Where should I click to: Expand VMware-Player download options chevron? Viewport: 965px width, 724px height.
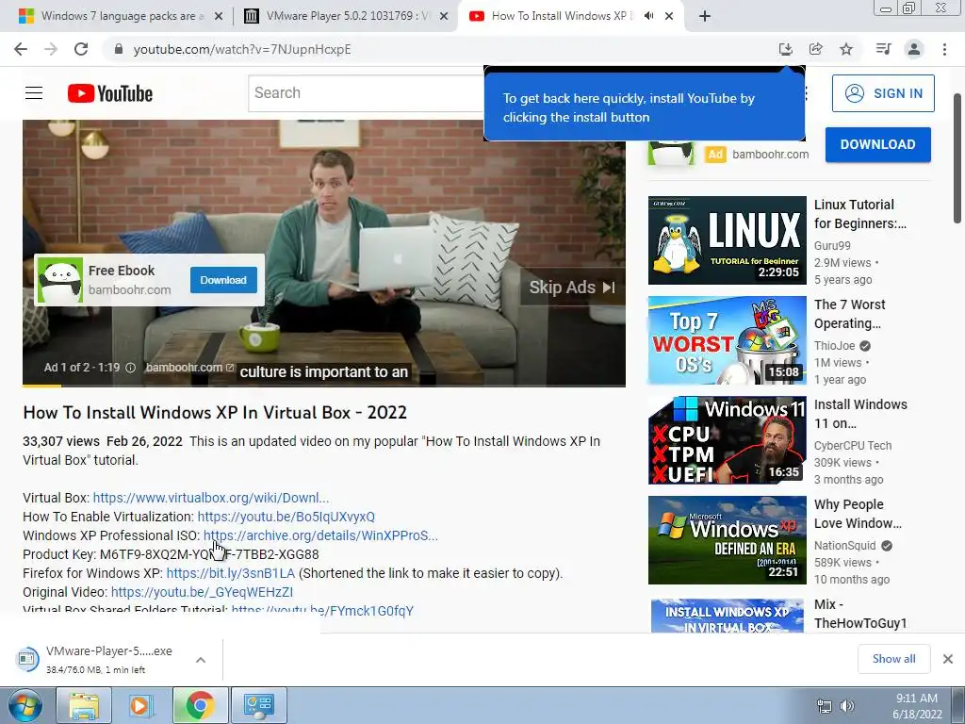(201, 659)
